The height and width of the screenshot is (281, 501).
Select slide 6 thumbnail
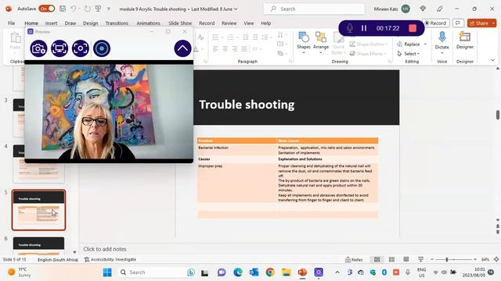(x=38, y=246)
